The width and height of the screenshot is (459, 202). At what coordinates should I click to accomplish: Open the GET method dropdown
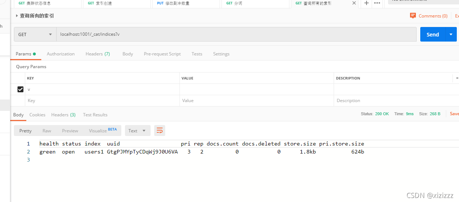click(x=35, y=34)
